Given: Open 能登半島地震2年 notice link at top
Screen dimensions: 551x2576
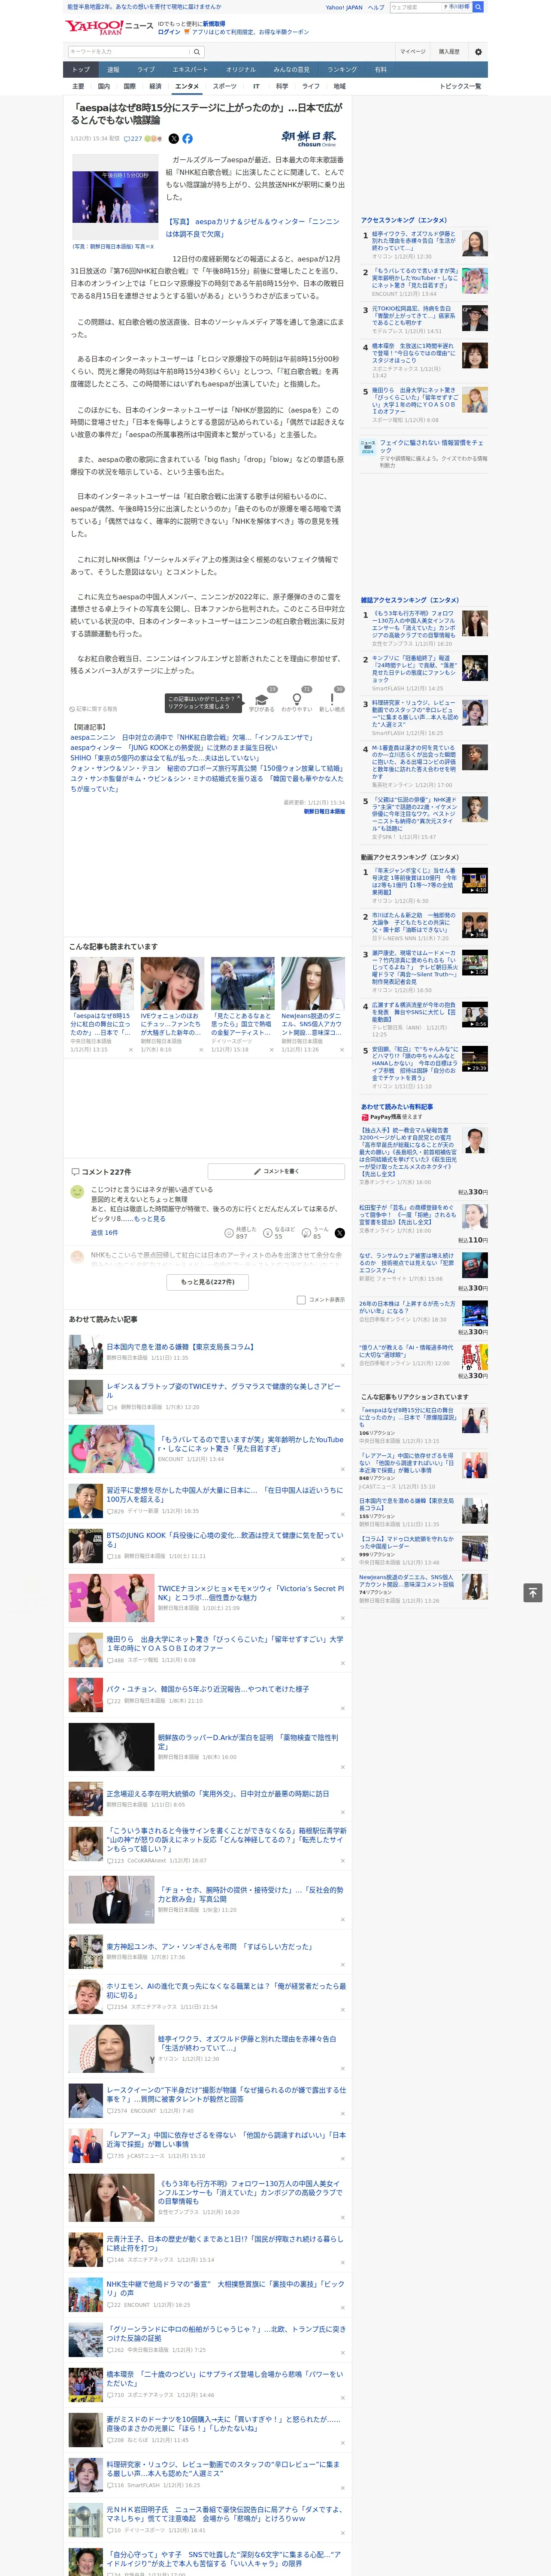Looking at the screenshot, I should [144, 7].
